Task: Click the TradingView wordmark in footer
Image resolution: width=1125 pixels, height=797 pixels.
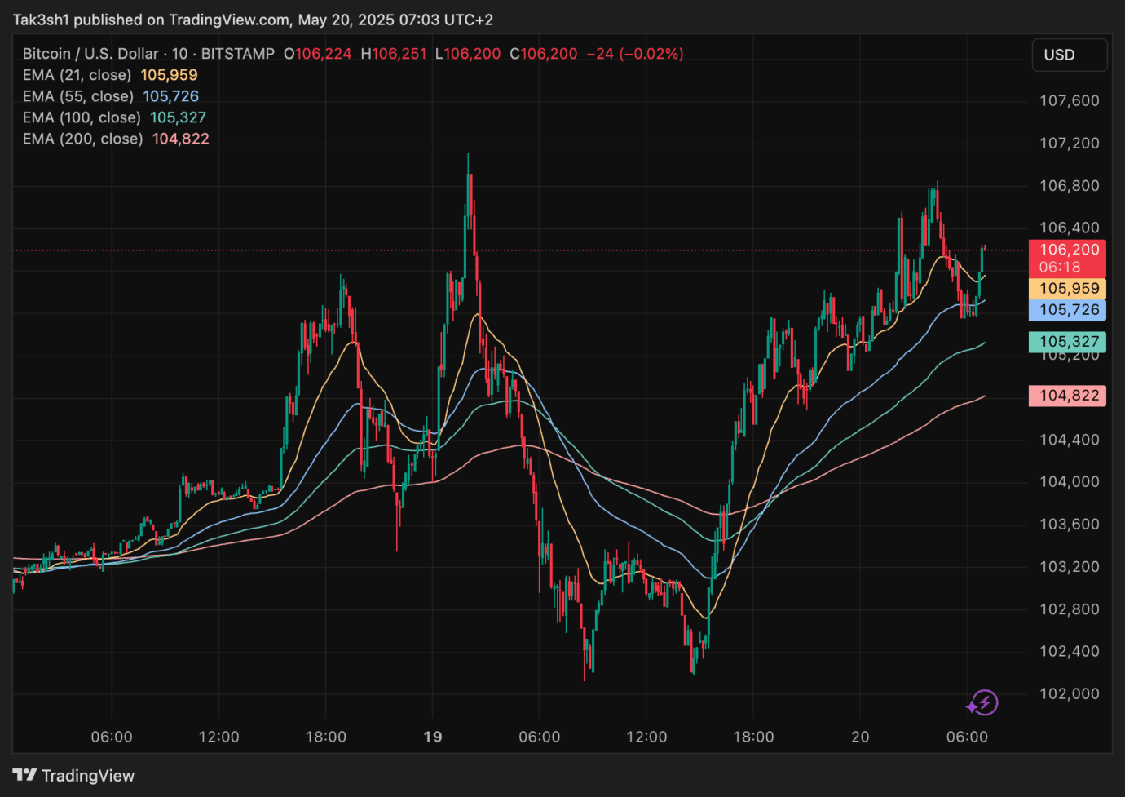Action: point(88,776)
